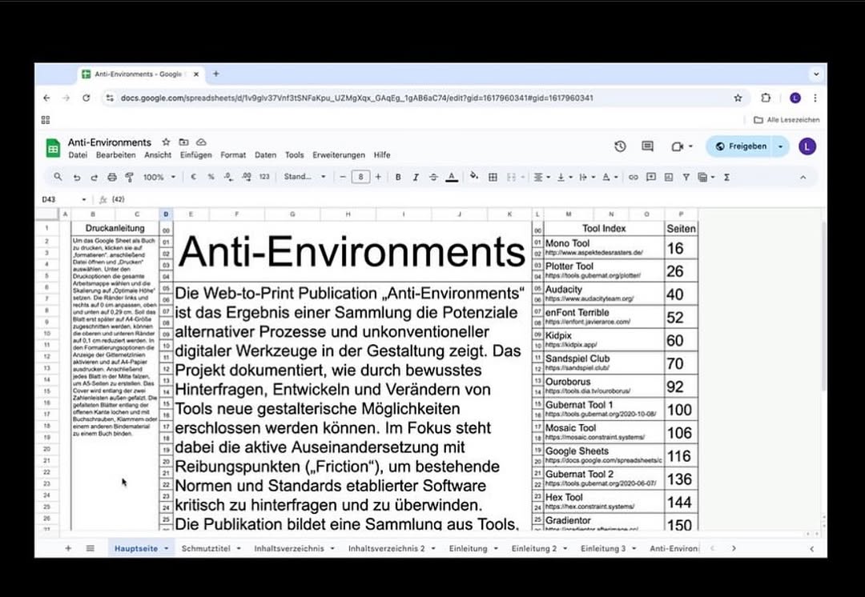Image resolution: width=865 pixels, height=597 pixels.
Task: Pick text color with the underlined A
Action: [452, 177]
